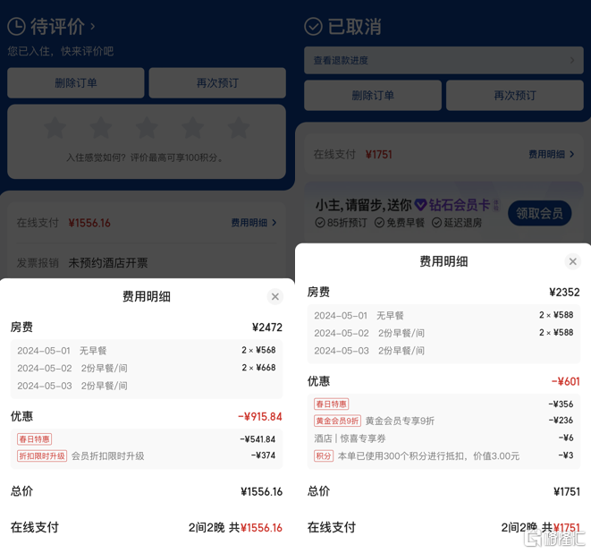This screenshot has width=591, height=553.
Task: Tap the 春日特惠 tag with -¥356
Action: pos(332,404)
